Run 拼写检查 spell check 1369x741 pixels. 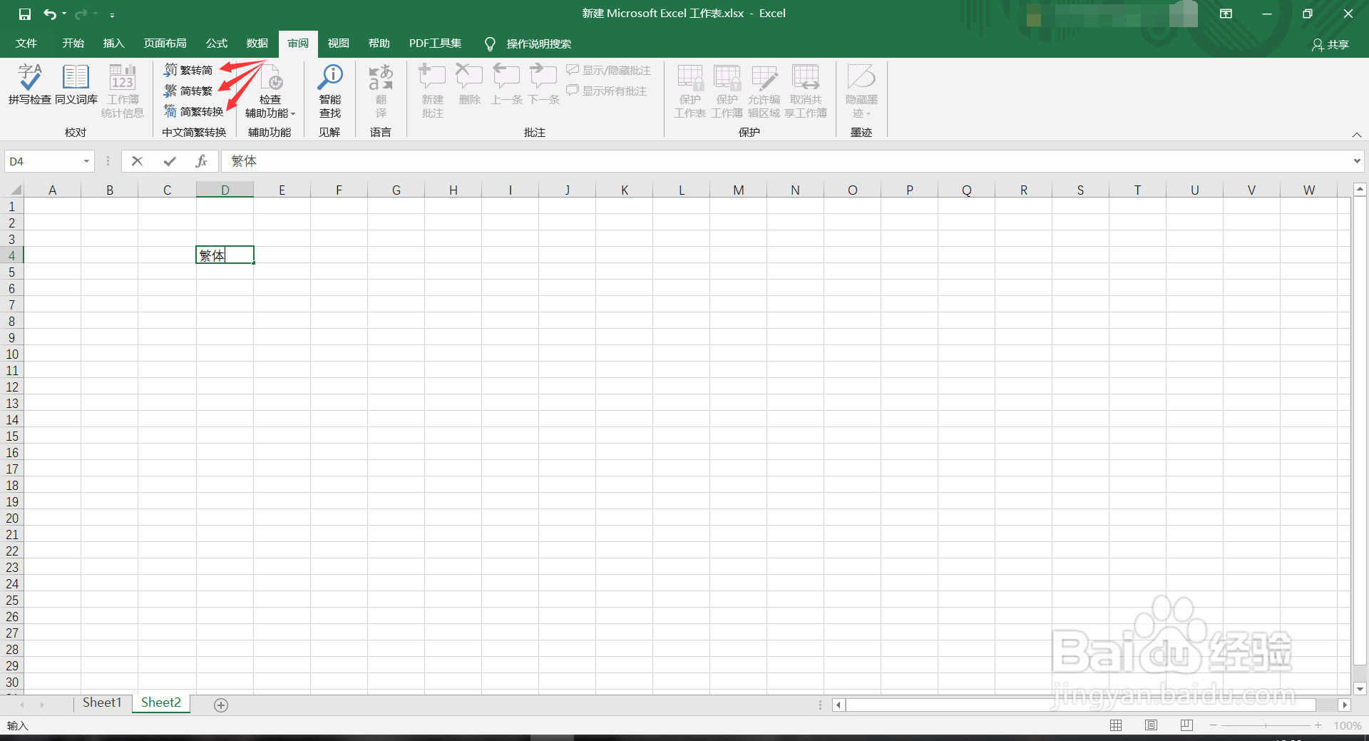(30, 85)
